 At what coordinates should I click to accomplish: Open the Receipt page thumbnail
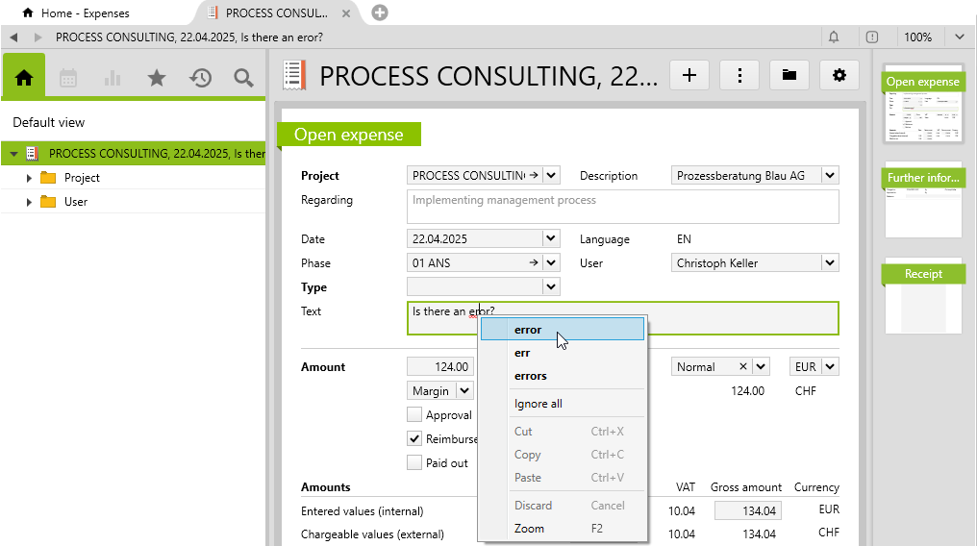point(921,296)
